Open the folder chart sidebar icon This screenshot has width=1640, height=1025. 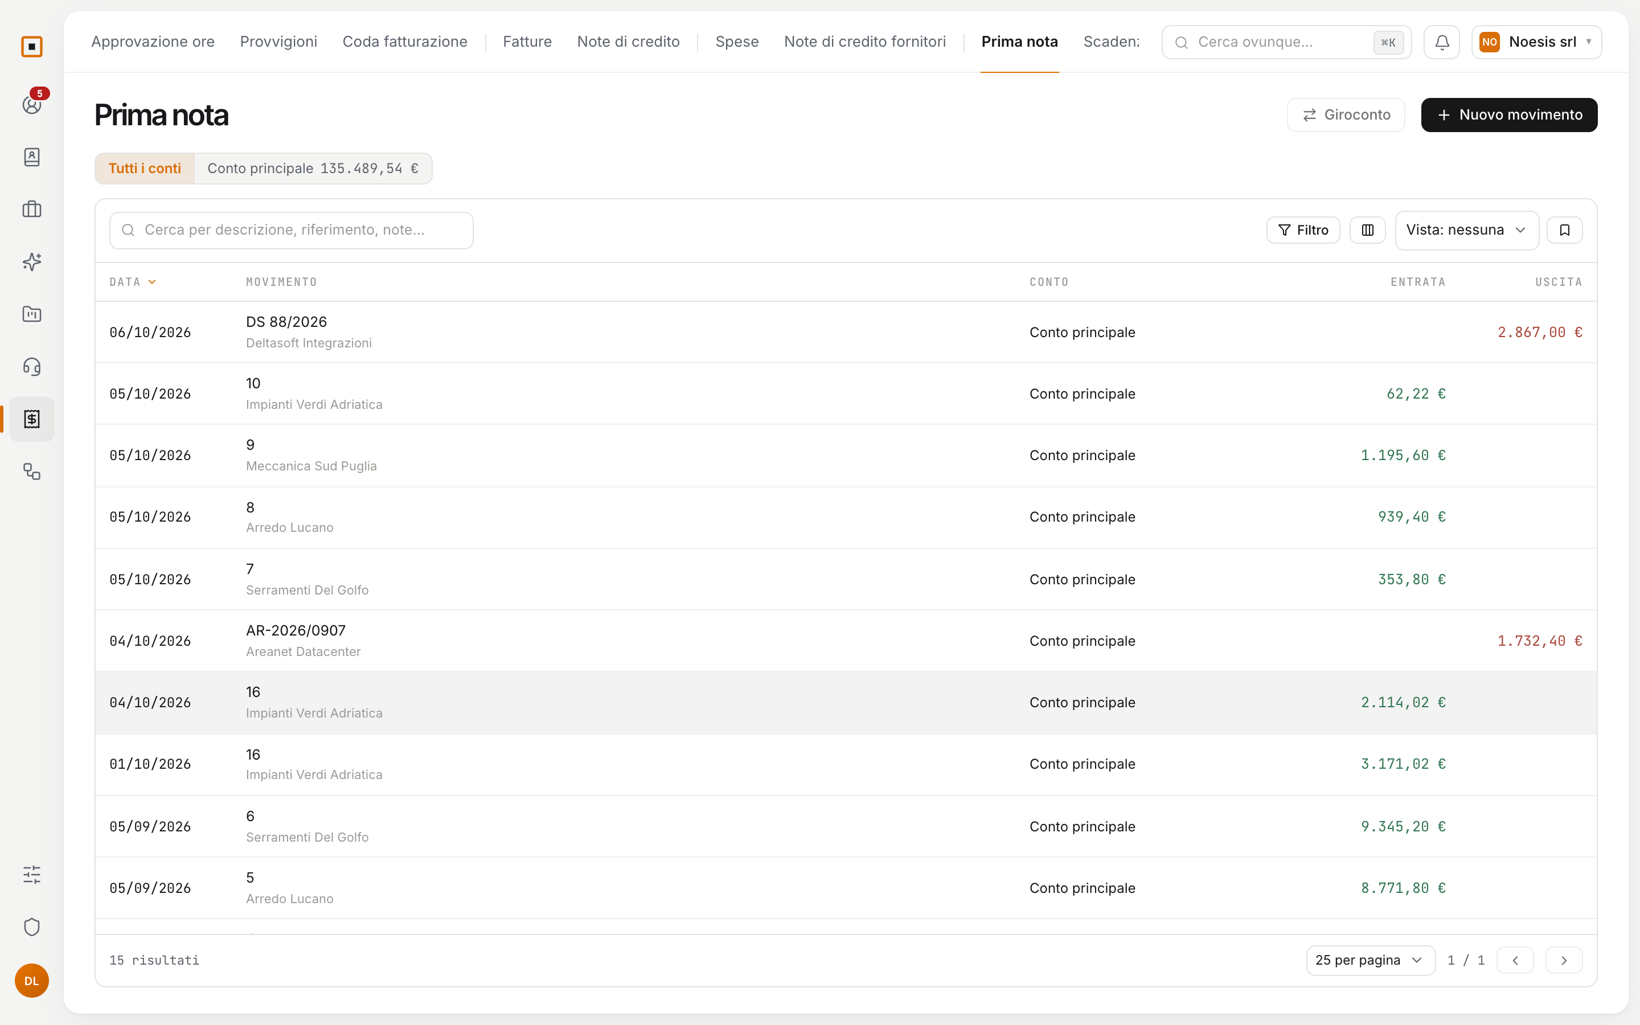pyautogui.click(x=32, y=314)
